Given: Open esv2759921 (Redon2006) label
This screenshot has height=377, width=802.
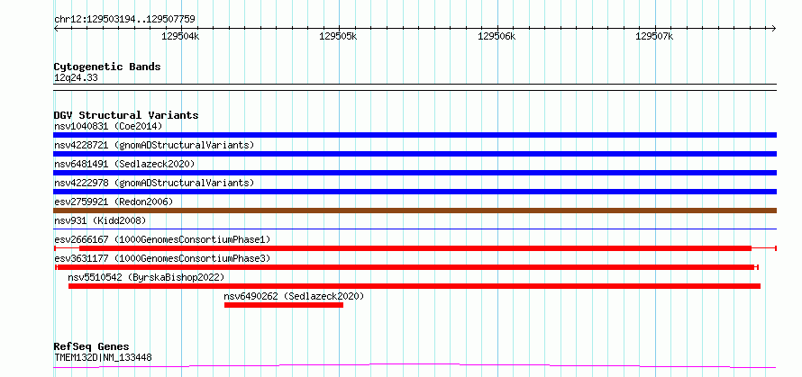Looking at the screenshot, I should [114, 202].
